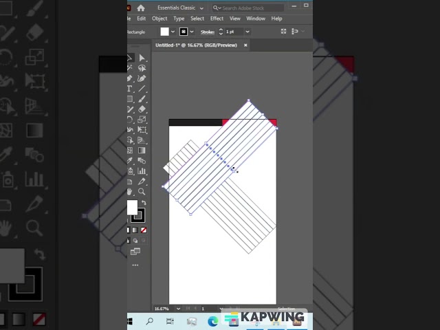
Task: Choose the Hand tool
Action: [x=130, y=192]
